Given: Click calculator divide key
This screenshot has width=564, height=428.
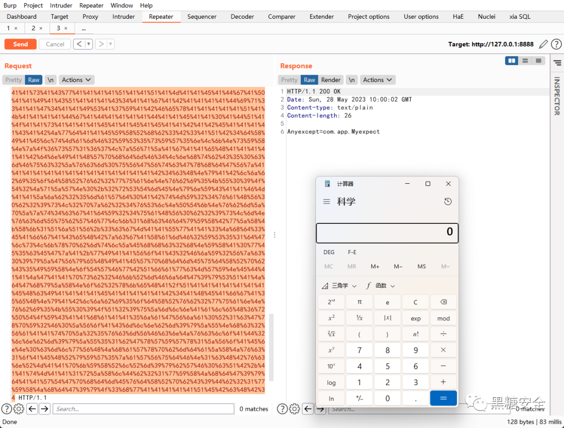Looking at the screenshot, I should click(443, 334).
